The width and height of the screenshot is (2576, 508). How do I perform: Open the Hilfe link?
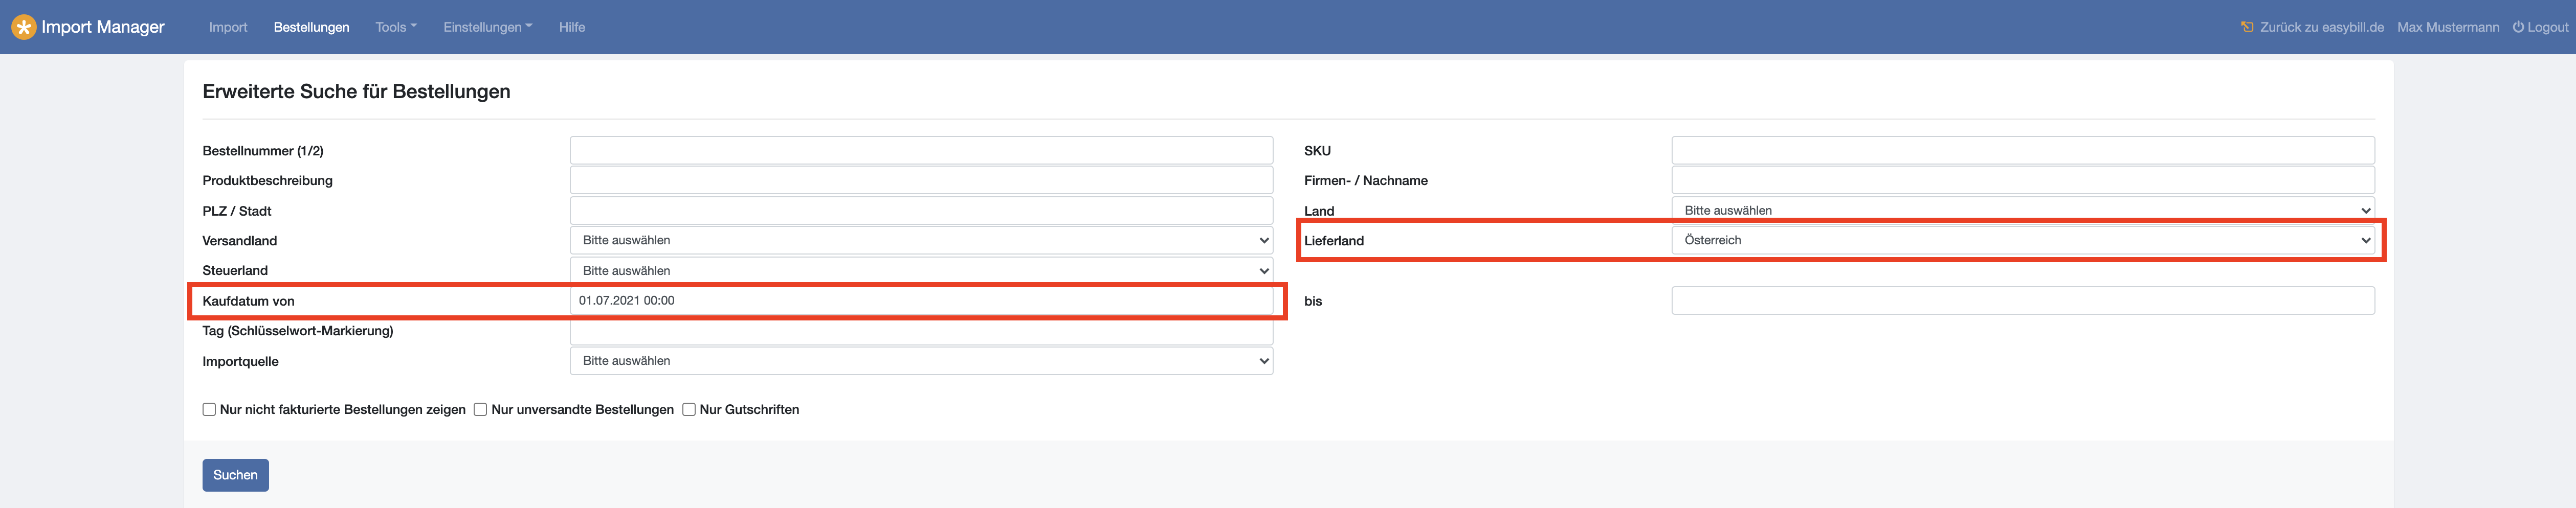point(572,27)
